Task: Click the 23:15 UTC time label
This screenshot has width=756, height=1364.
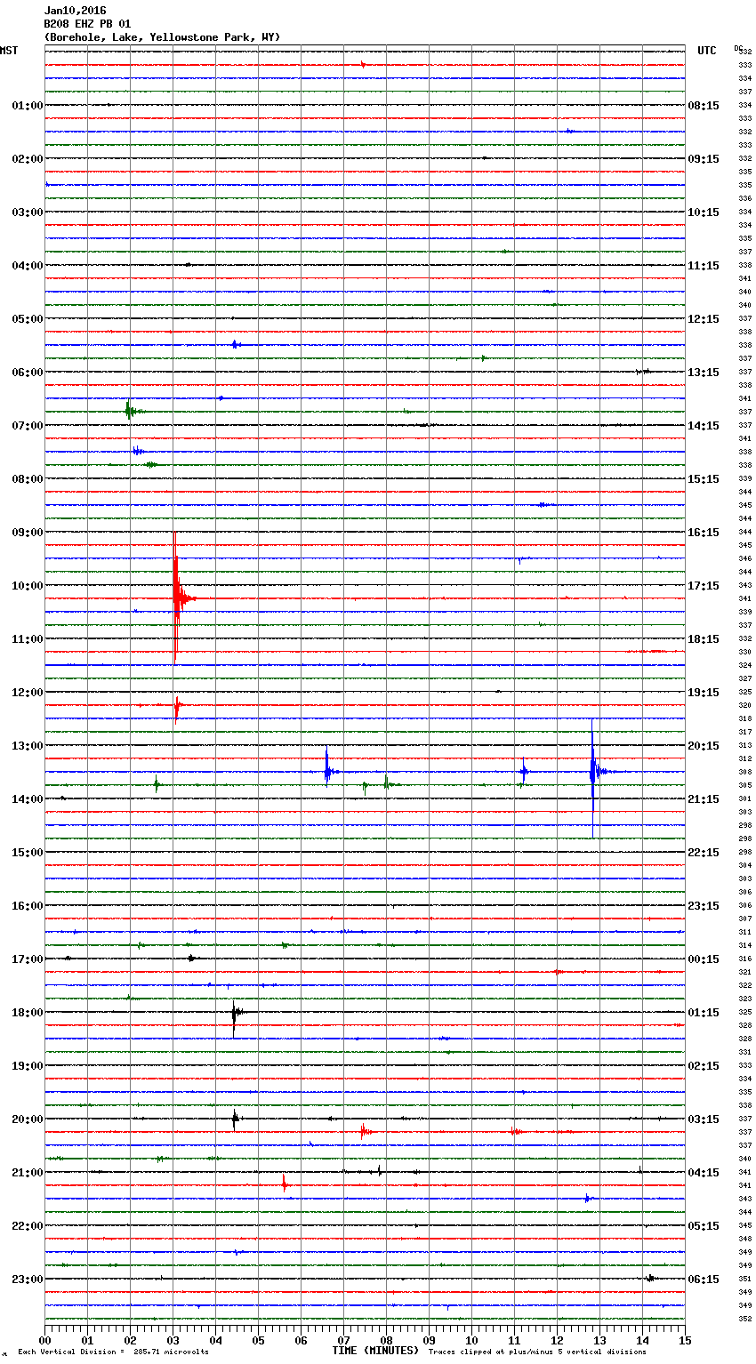Action: [x=704, y=906]
